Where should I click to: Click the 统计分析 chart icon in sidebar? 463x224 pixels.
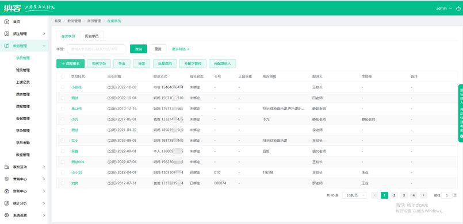coord(7,203)
